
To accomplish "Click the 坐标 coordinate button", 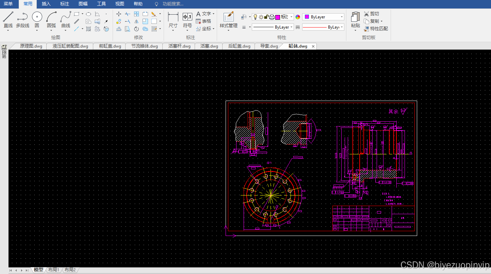I will (x=206, y=29).
